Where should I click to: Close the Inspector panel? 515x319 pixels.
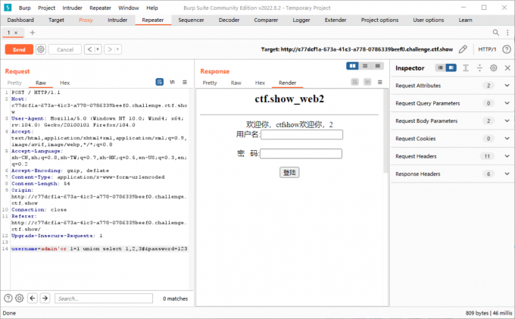point(507,67)
